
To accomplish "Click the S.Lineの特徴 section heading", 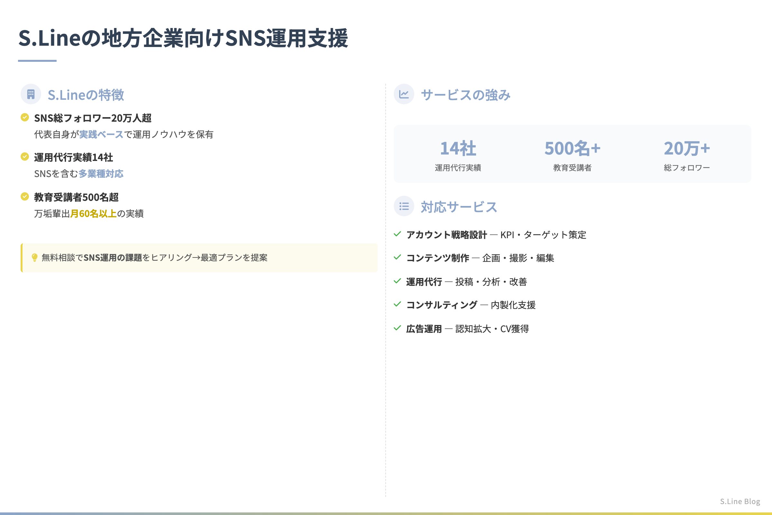I will pos(86,95).
